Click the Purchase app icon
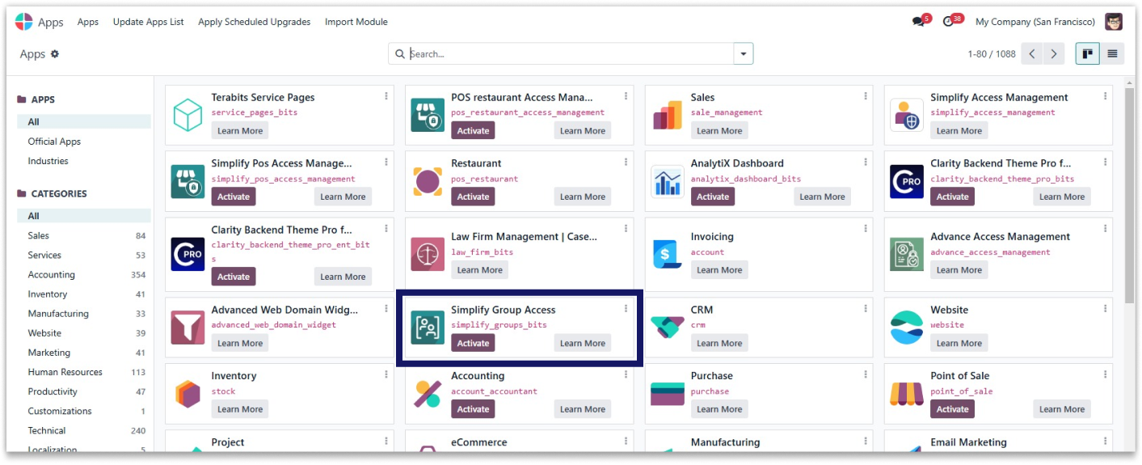Image resolution: width=1142 pixels, height=465 pixels. pyautogui.click(x=667, y=394)
